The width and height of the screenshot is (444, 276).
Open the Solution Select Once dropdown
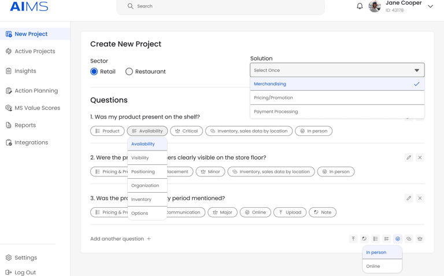(x=337, y=70)
